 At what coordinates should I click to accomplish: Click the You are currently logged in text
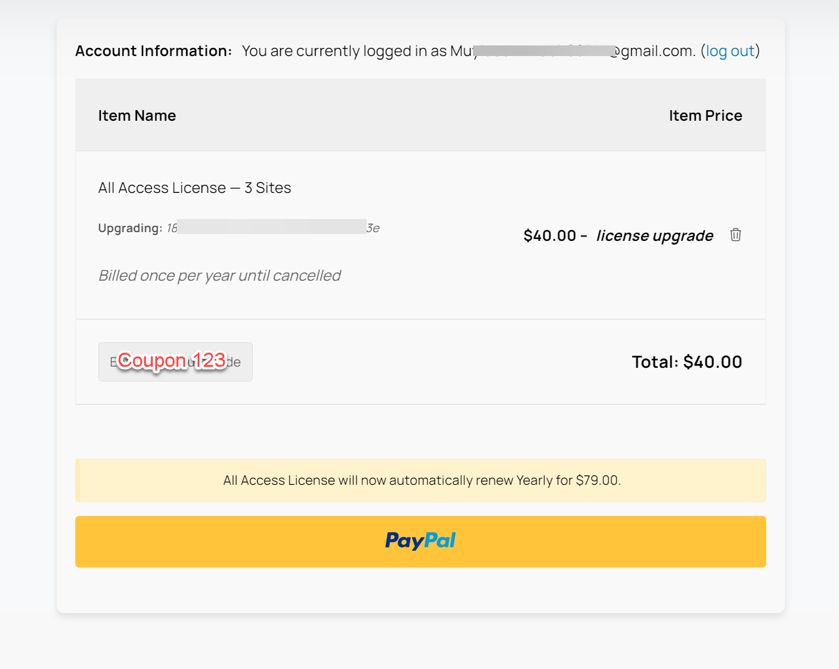coord(344,51)
